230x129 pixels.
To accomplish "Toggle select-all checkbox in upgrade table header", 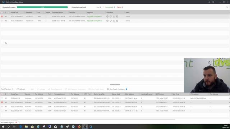I will pyautogui.click(x=2, y=13).
